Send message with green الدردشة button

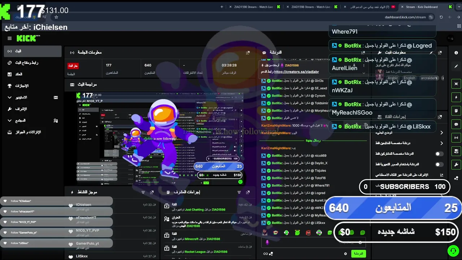click(x=358, y=254)
